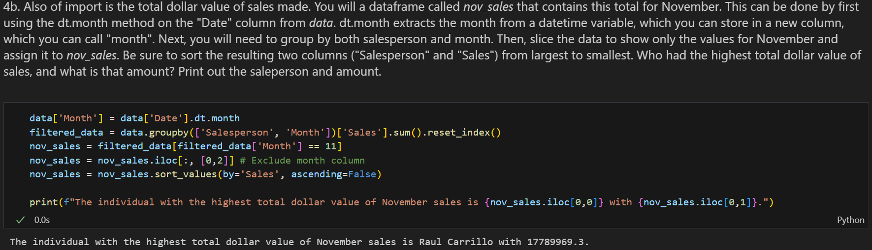
Task: Click the word November in f-string
Action: click(404, 202)
